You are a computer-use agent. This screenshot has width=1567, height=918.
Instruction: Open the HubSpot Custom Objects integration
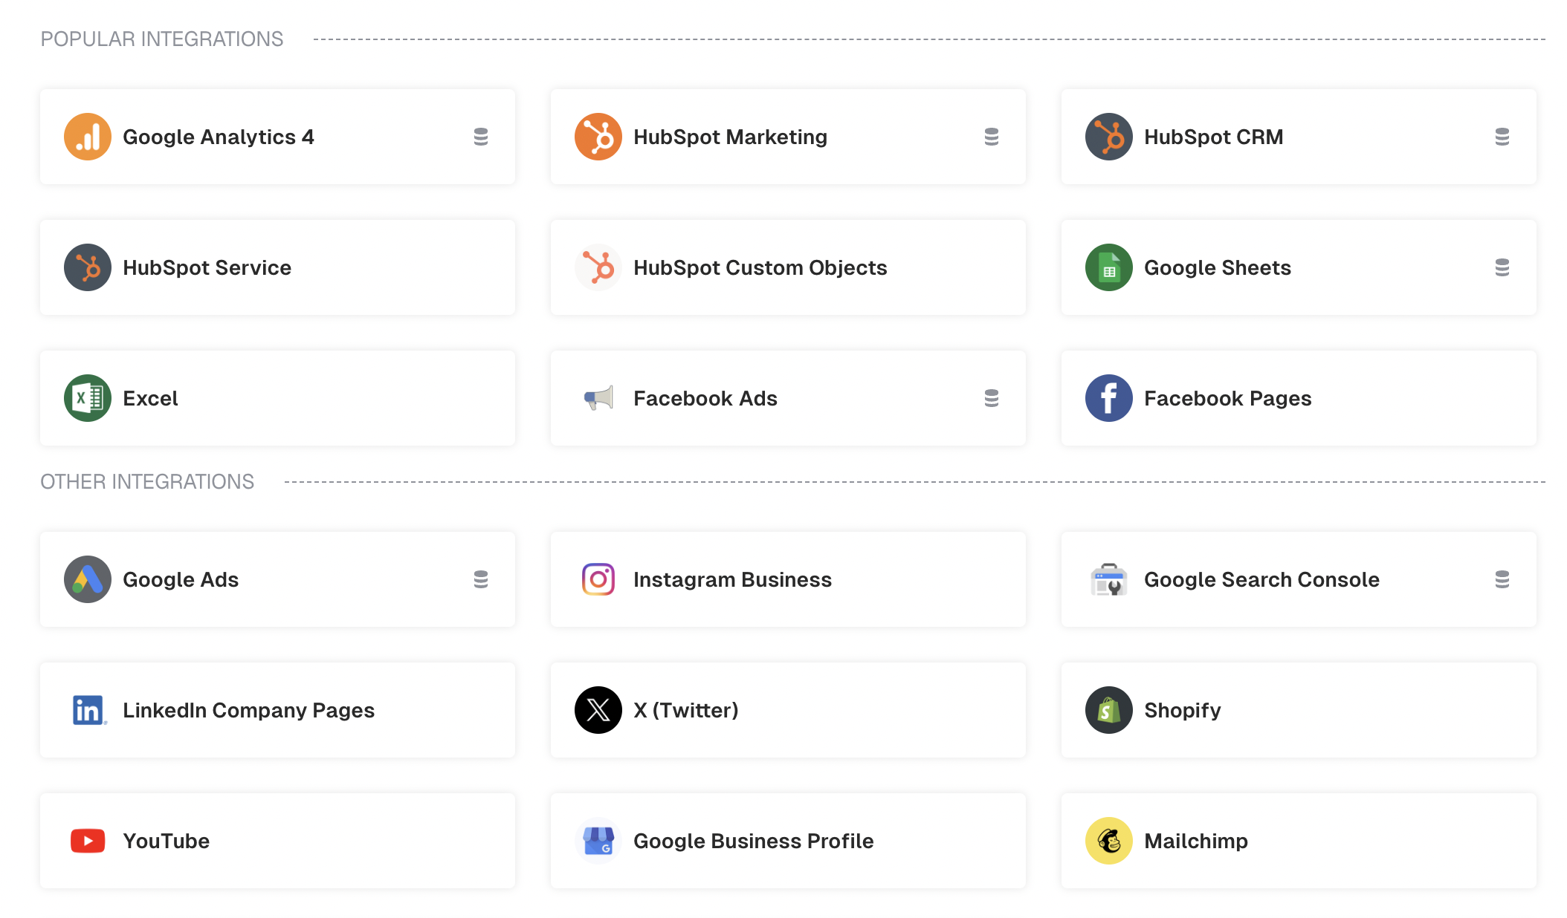point(787,267)
